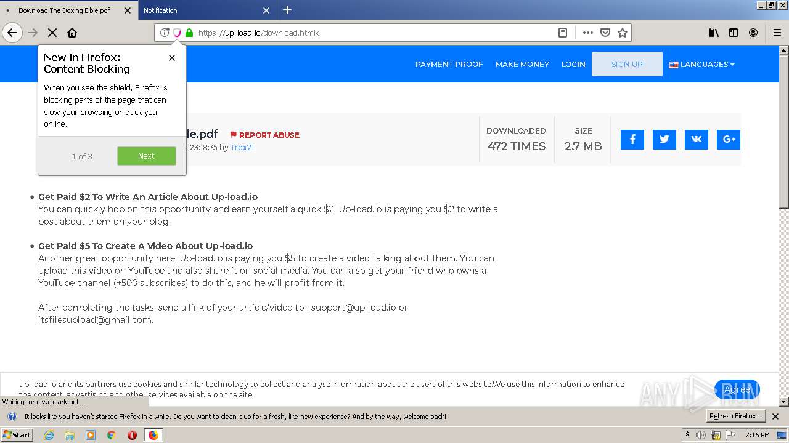Share file on VK icon
Viewport: 789px width, 443px height.
[697, 140]
